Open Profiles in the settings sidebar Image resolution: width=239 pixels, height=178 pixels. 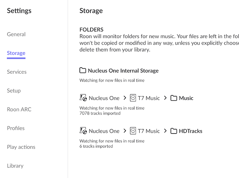click(16, 128)
